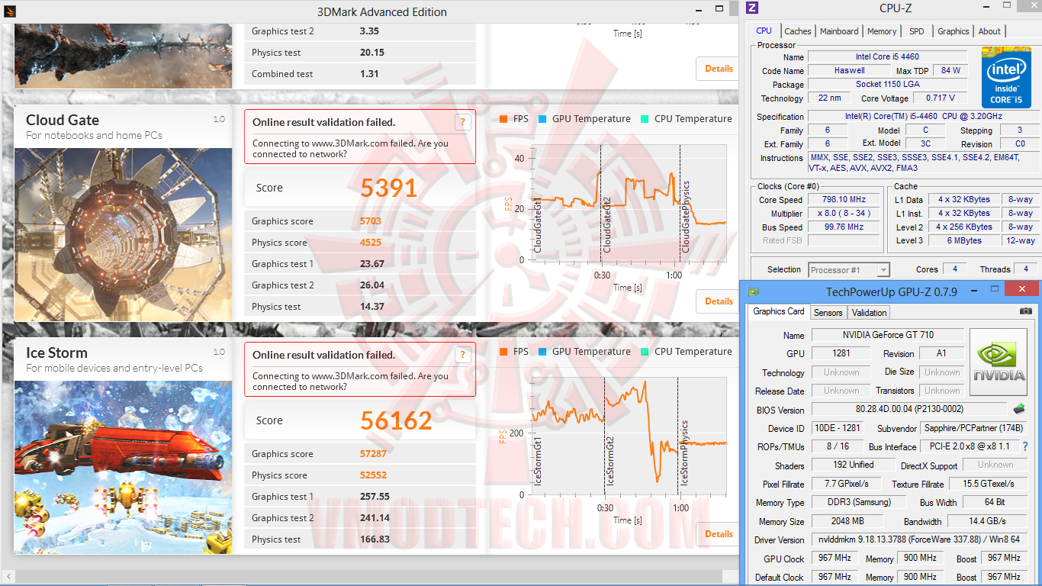Switch to the Graphics tab in CPU-Z

(x=953, y=31)
